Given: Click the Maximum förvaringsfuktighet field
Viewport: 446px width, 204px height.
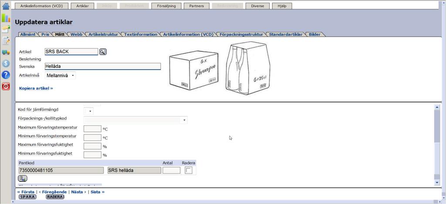Looking at the screenshot, I should (92, 146).
